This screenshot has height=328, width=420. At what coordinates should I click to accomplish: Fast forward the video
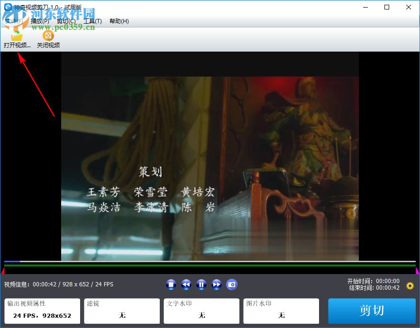tap(217, 284)
